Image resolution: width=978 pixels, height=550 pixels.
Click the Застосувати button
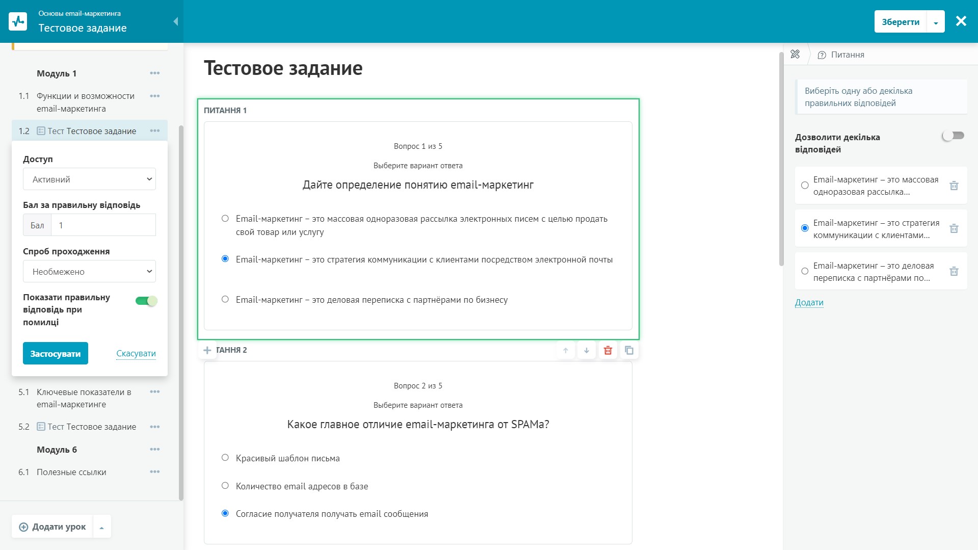(x=55, y=353)
